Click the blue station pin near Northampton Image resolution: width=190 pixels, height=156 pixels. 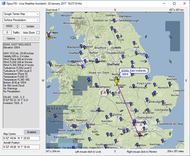131,104
